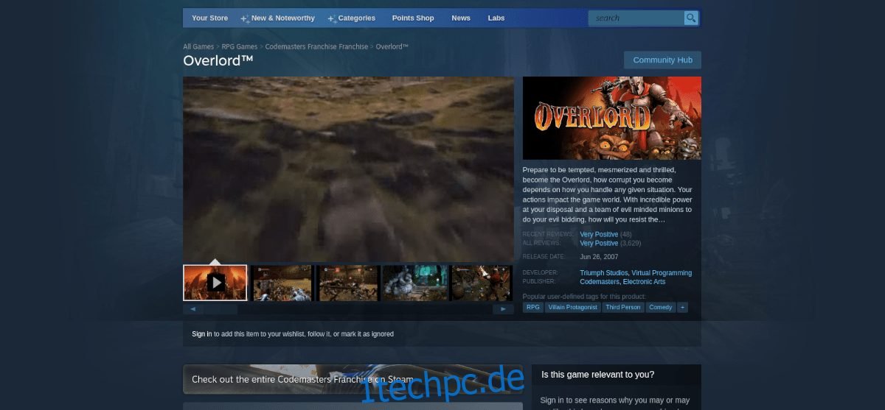
Task: Click the RPG Games breadcrumb
Action: [x=240, y=46]
